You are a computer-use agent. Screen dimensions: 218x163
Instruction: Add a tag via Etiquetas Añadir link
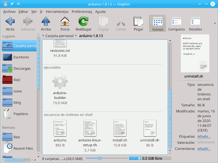[204, 137]
